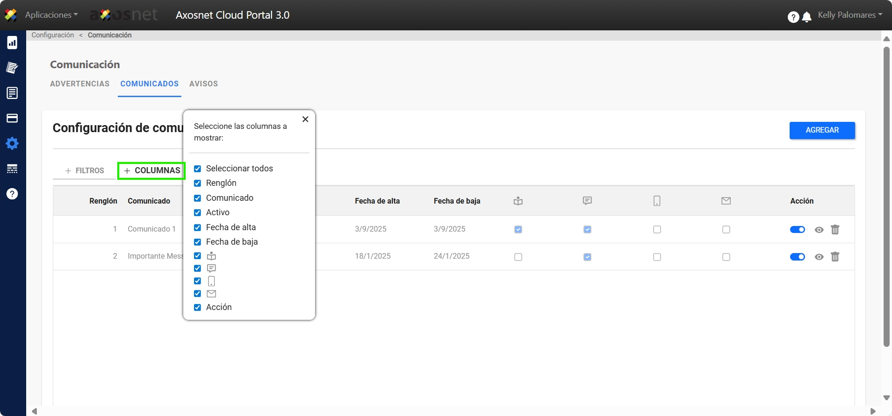Toggle off the active switch for Comunicado 1
Image resolution: width=892 pixels, height=416 pixels.
pos(797,229)
